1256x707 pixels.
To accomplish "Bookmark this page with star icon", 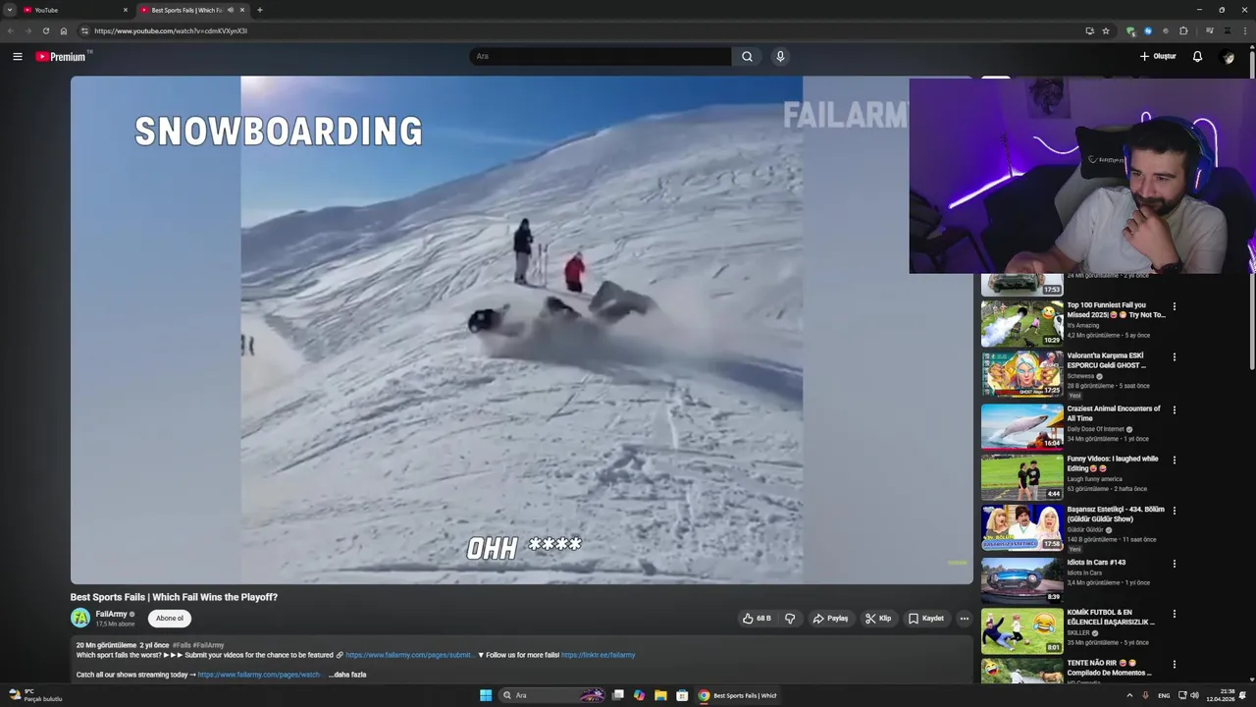I will click(1106, 30).
